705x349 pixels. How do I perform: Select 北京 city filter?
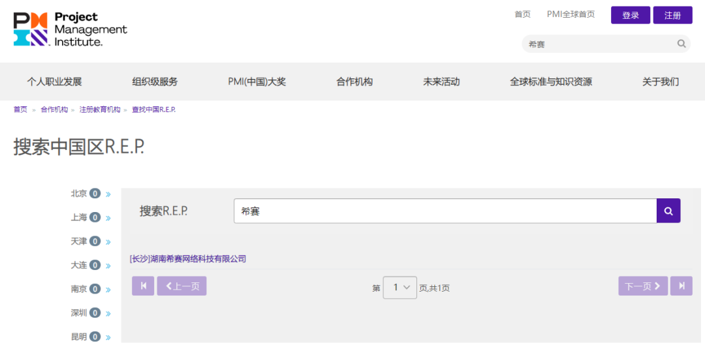79,194
